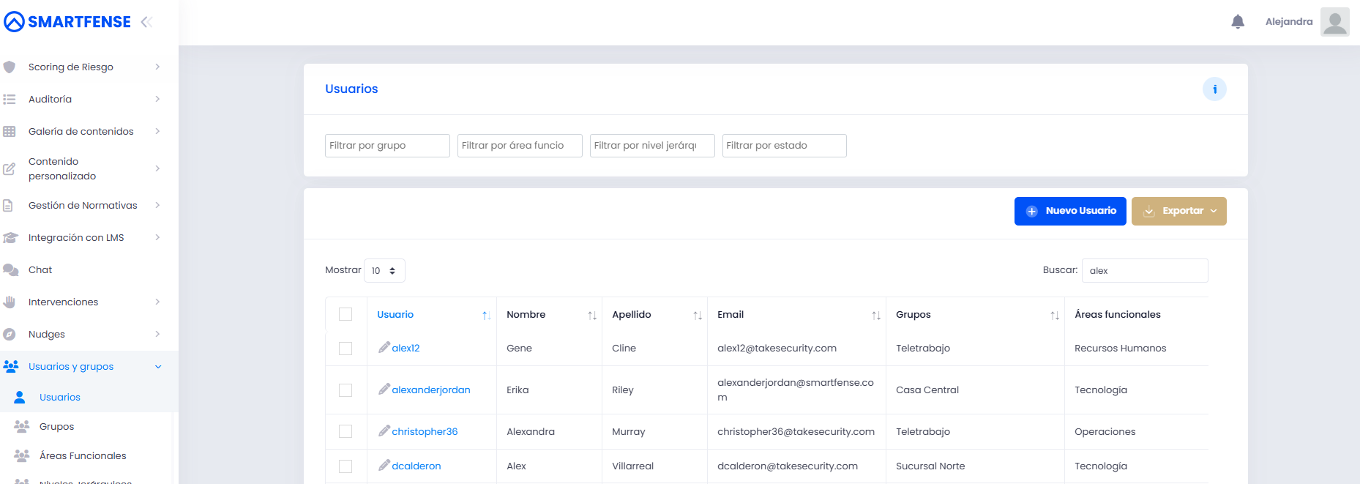Open the notifications bell
1360x484 pixels.
coord(1238,22)
